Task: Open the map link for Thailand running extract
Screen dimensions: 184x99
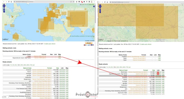Action: (x=159, y=57)
